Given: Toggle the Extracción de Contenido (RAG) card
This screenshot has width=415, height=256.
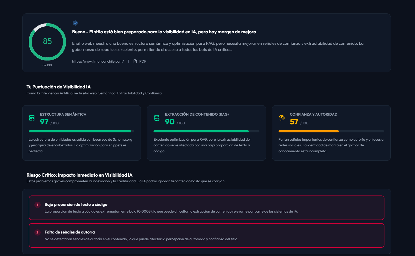Looking at the screenshot, I should [206, 133].
